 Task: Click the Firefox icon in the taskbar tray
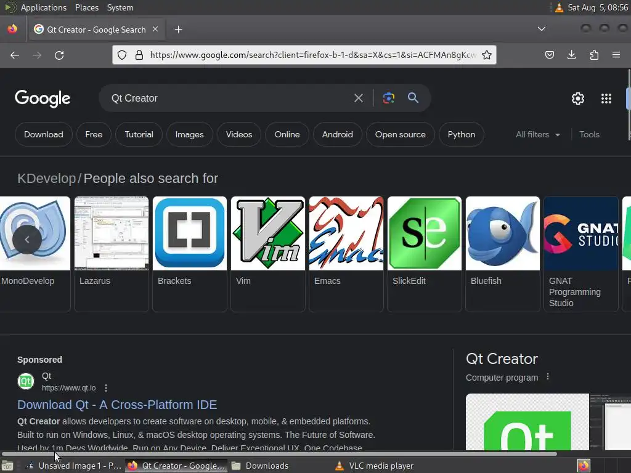tap(584, 466)
